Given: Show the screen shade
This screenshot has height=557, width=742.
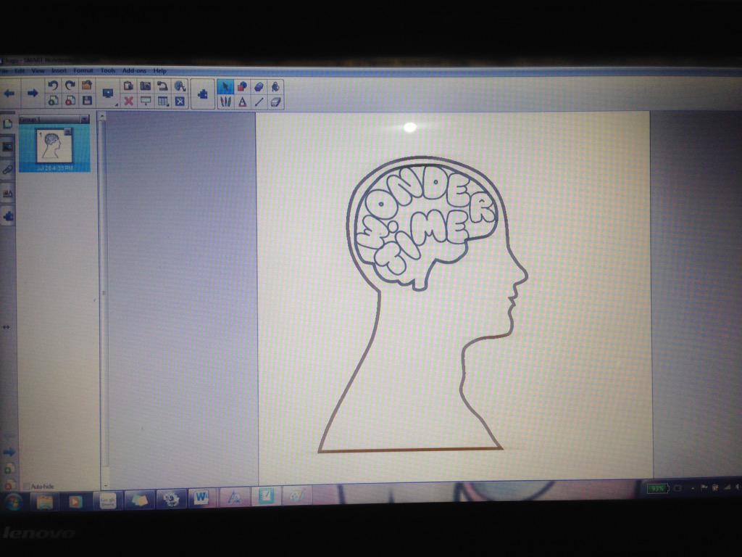Looking at the screenshot, I should point(145,101).
